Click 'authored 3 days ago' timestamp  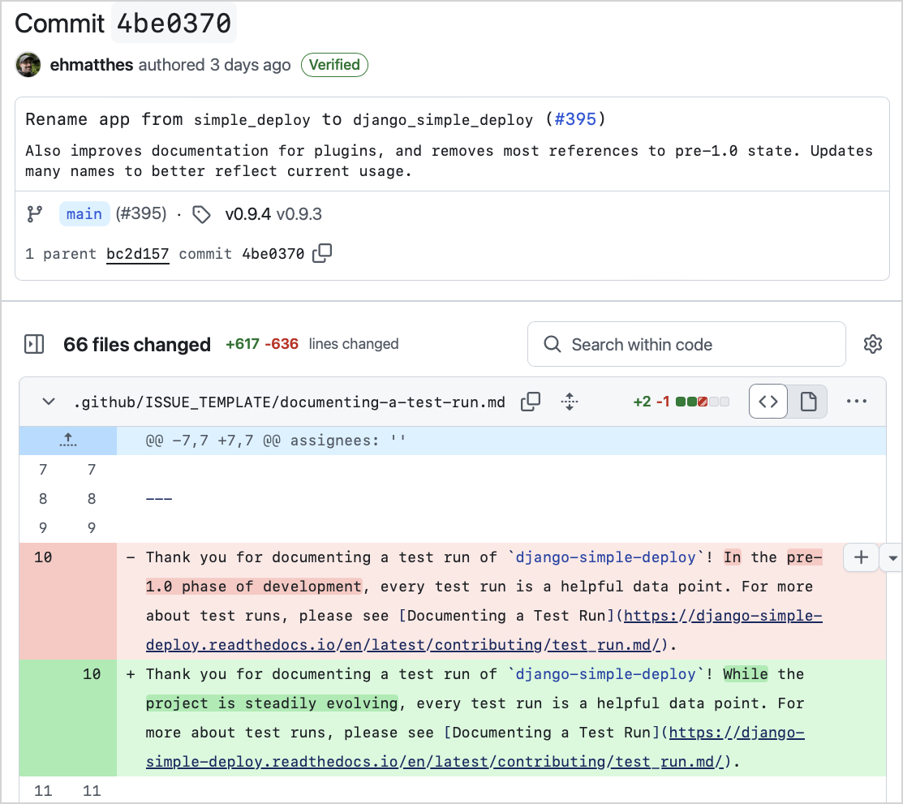[x=214, y=65]
